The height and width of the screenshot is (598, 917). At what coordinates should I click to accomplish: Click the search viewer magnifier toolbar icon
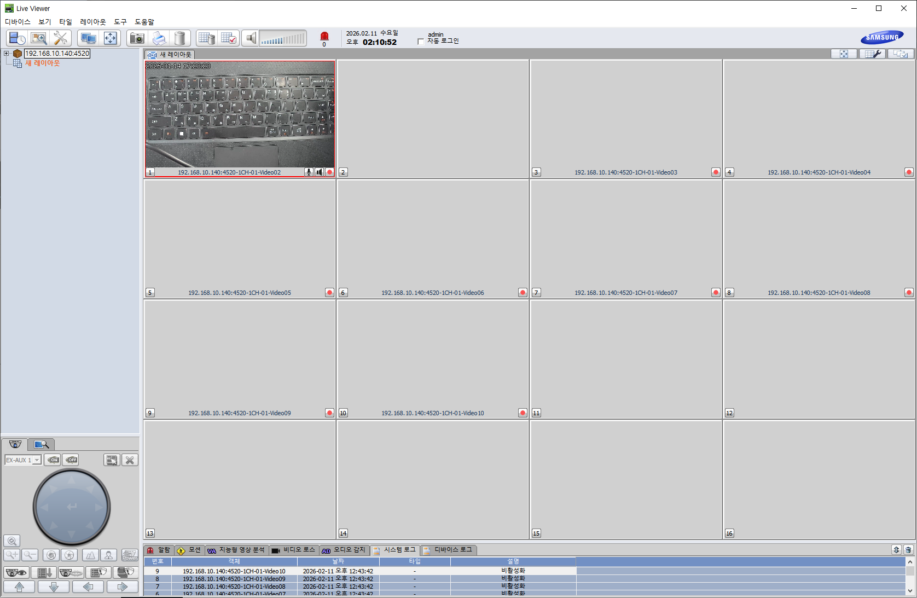[38, 38]
